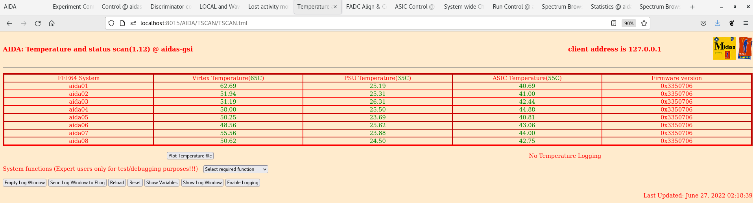
Task: Click the TCL powered logo image
Action: tap(745, 48)
